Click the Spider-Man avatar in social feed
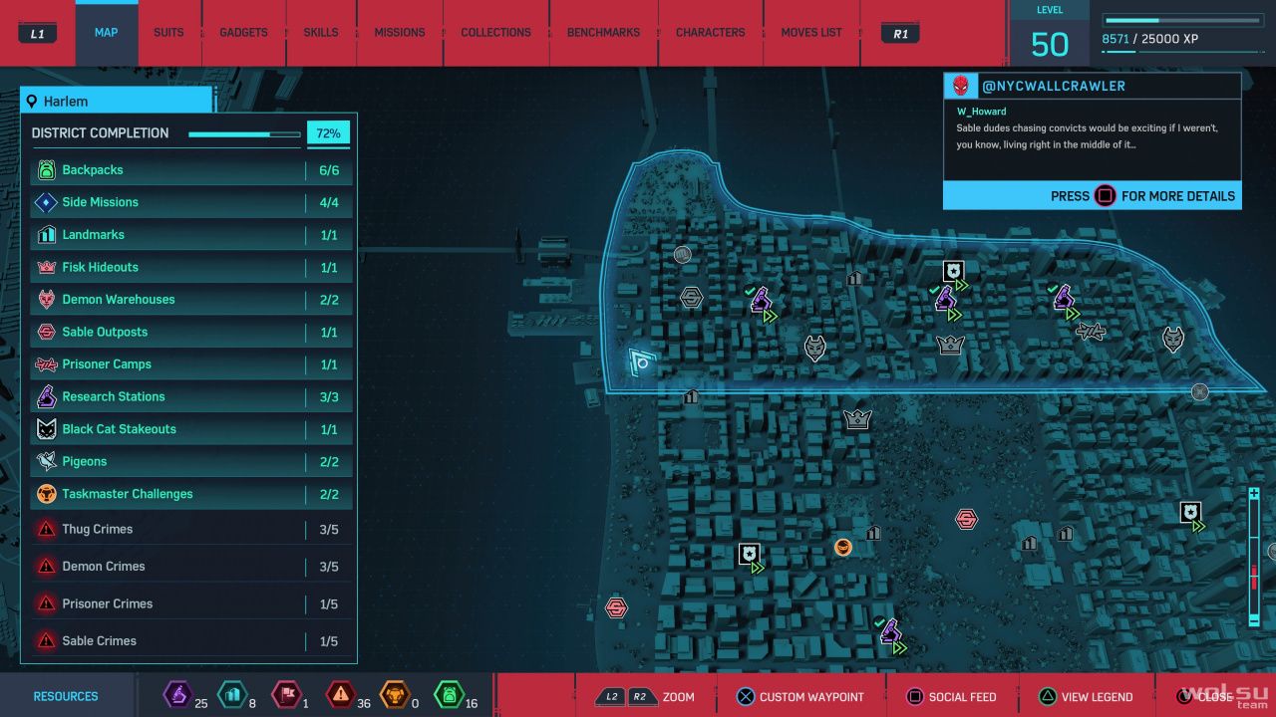Image resolution: width=1276 pixels, height=717 pixels. click(x=961, y=86)
